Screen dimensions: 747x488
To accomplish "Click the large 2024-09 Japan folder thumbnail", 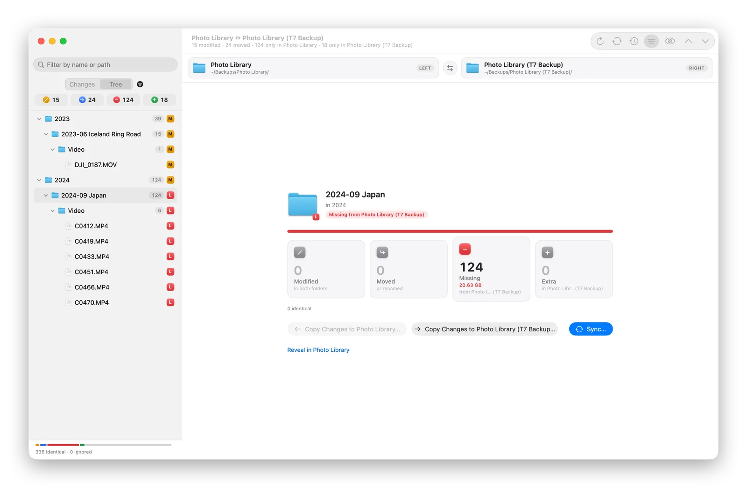I will click(303, 205).
